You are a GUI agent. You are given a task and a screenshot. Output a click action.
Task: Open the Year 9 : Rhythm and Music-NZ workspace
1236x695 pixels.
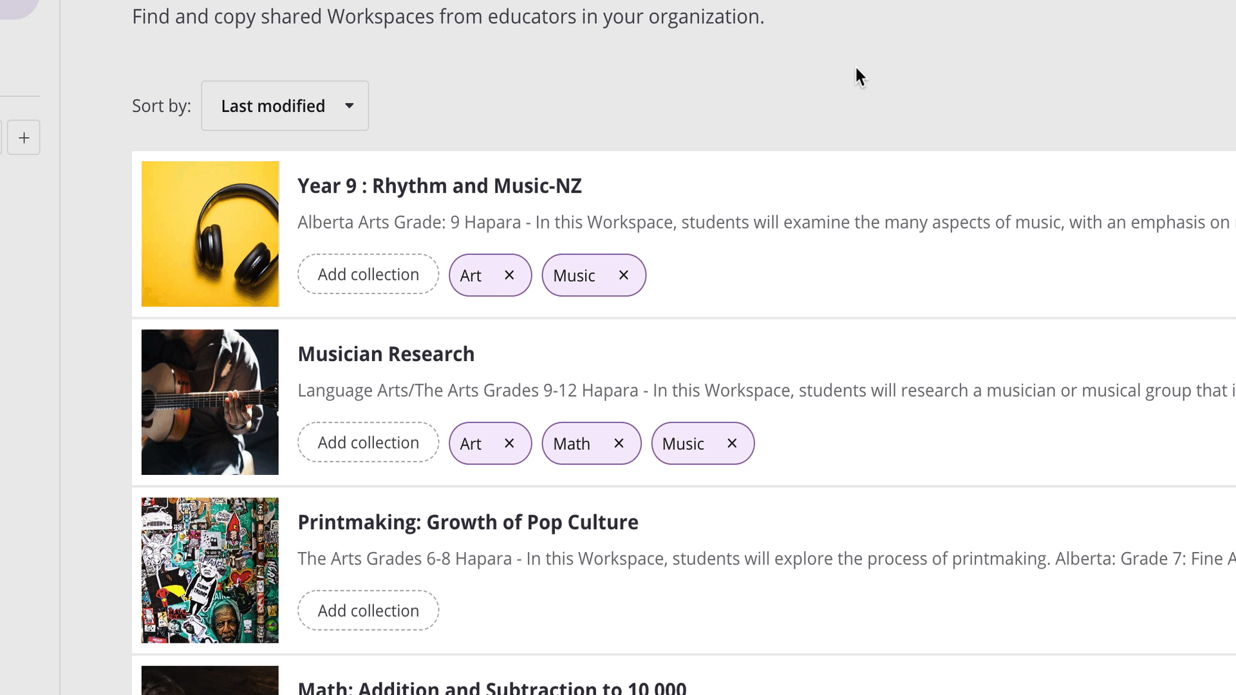pos(440,186)
